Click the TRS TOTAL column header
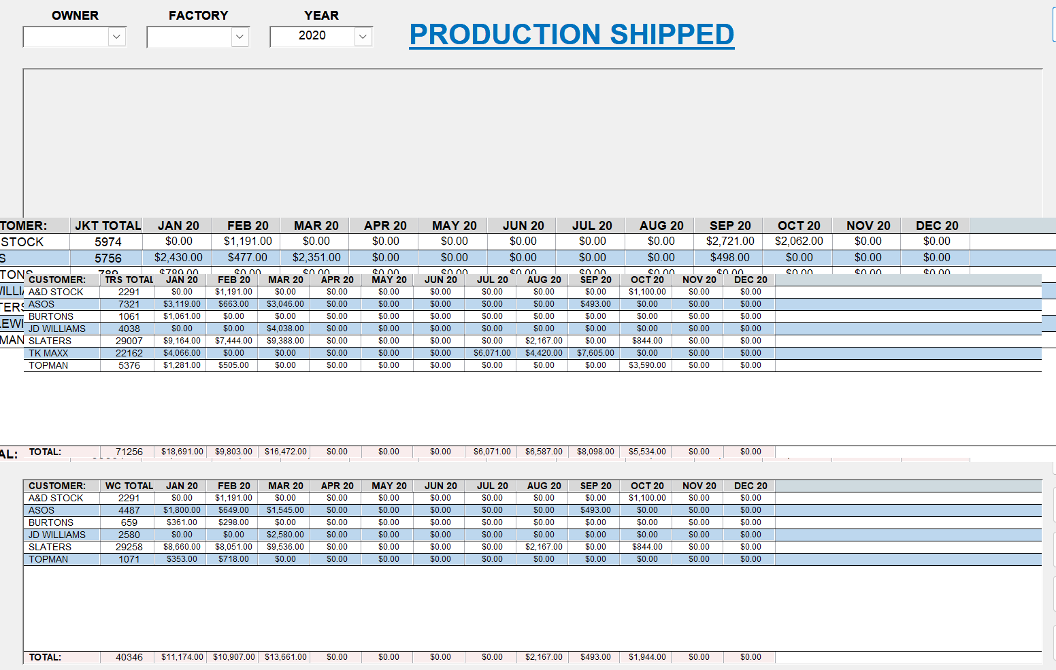The width and height of the screenshot is (1056, 670). pos(129,280)
